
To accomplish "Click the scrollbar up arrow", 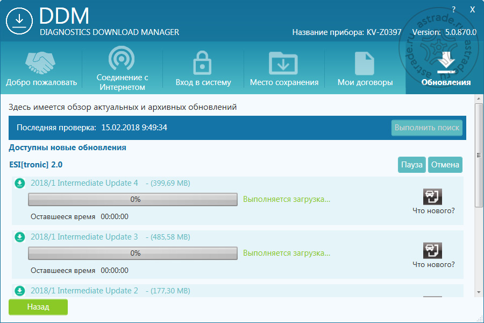I will 479,99.
